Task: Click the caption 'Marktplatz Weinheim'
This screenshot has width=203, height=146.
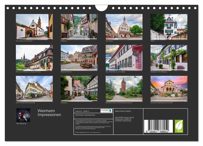Action: [x=66, y=72]
